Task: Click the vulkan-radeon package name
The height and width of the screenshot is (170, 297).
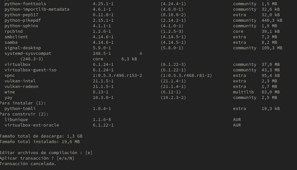Action: click(21, 87)
